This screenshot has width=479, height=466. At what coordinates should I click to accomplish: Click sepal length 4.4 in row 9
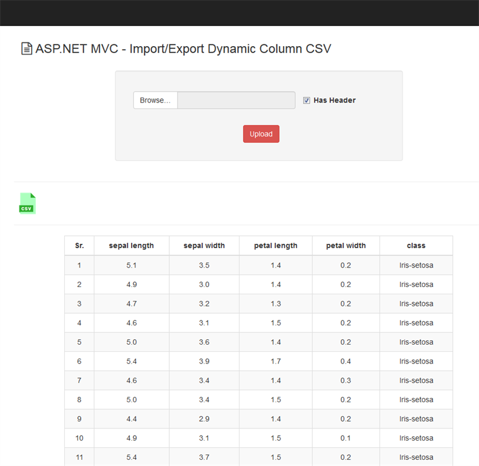click(132, 419)
